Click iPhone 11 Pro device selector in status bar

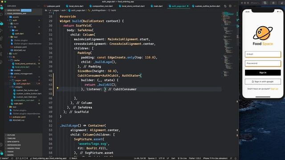coord(215,158)
